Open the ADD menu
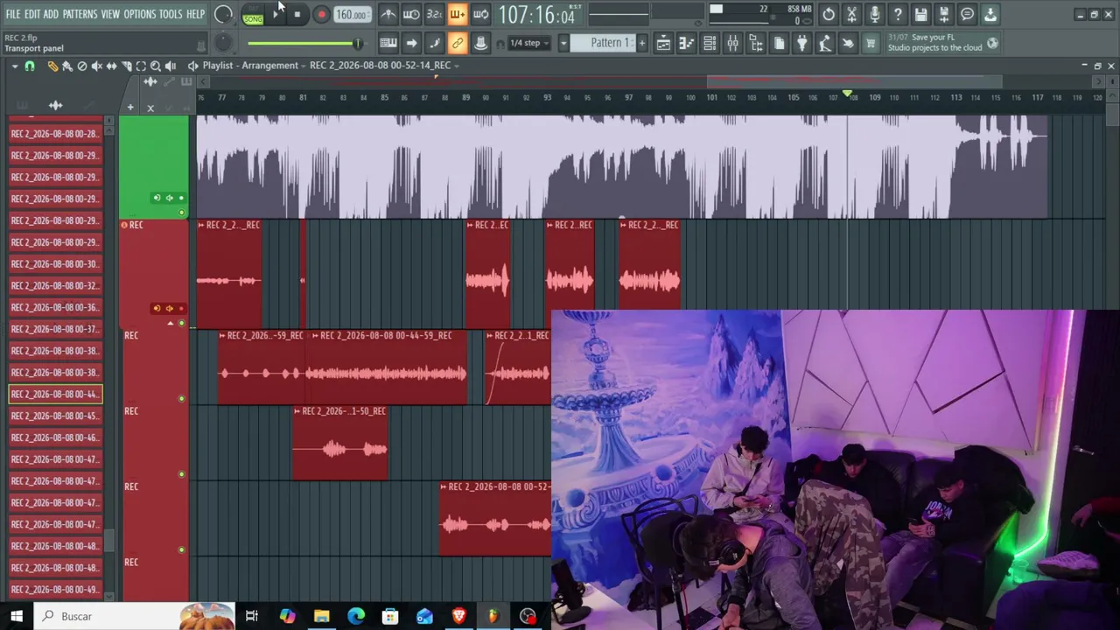This screenshot has width=1120, height=630. (x=51, y=14)
